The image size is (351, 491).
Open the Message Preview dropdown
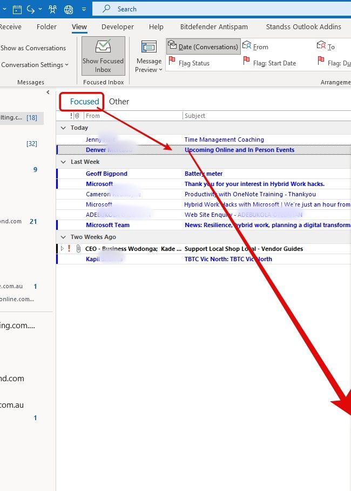[x=148, y=56]
